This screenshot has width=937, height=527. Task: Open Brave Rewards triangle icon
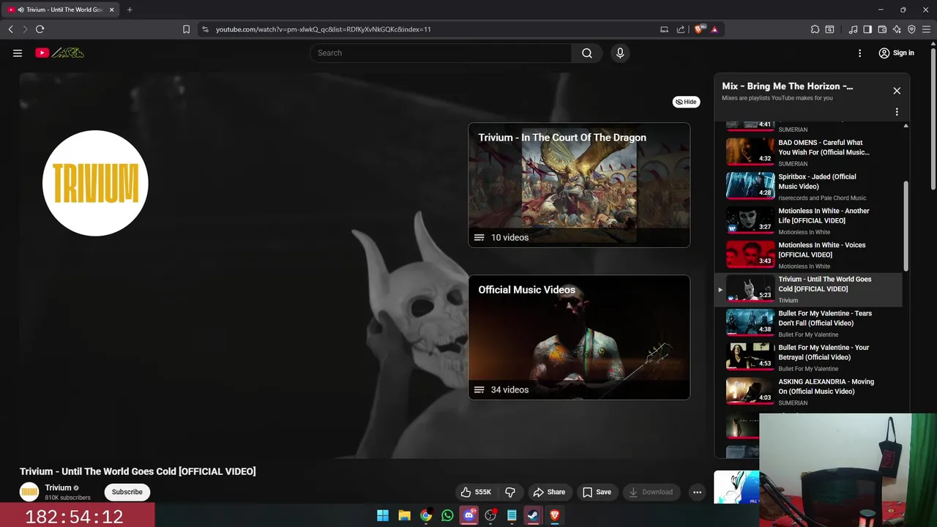point(714,29)
